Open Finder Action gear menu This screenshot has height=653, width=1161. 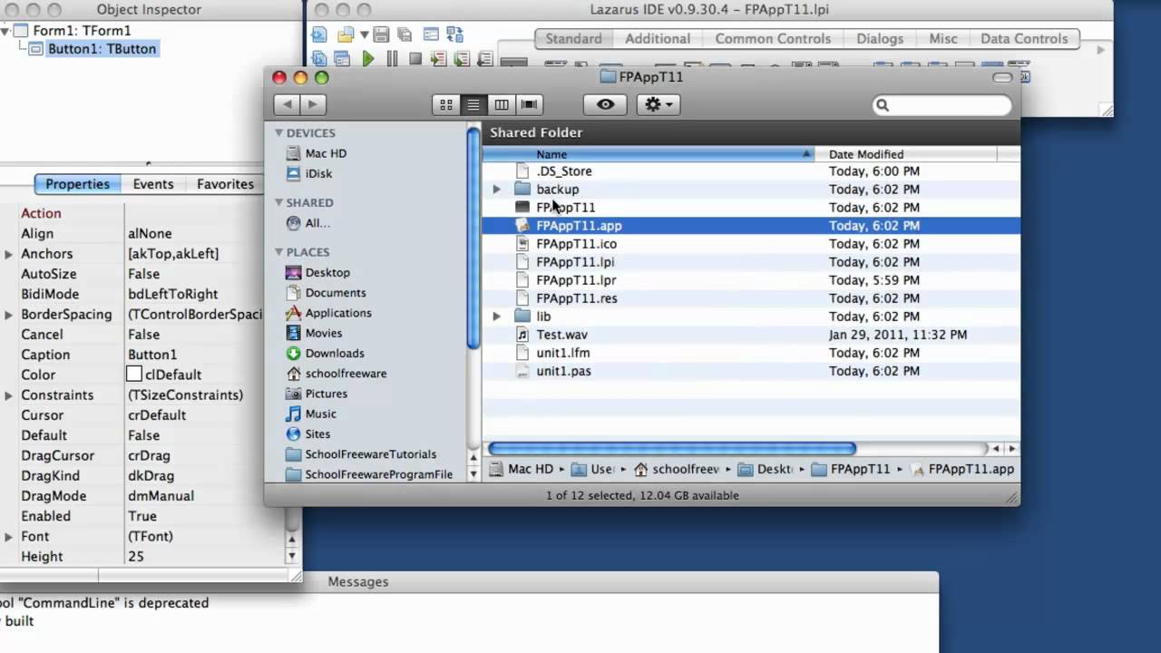pyautogui.click(x=659, y=104)
